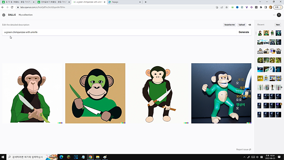Switch to the Papago tab
284x160 pixels.
point(122,2)
